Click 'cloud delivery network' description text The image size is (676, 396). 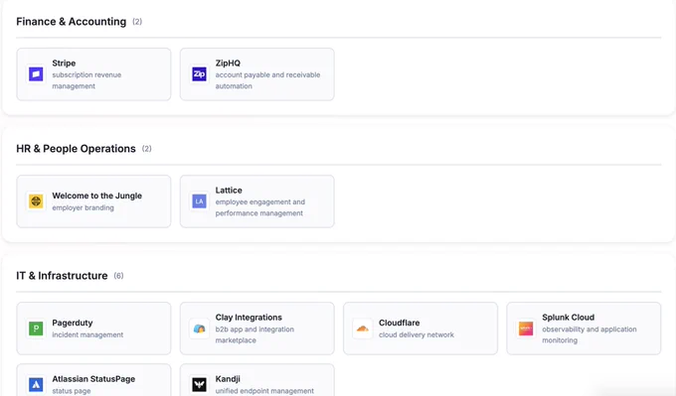417,334
